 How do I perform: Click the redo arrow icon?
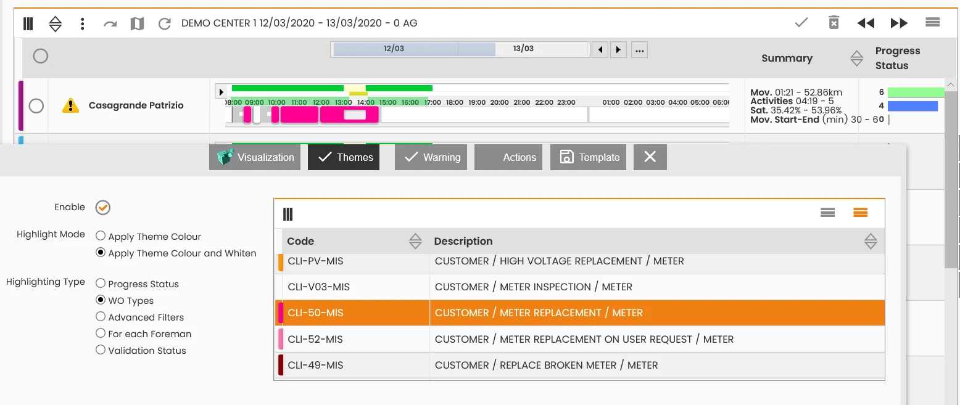coord(110,24)
